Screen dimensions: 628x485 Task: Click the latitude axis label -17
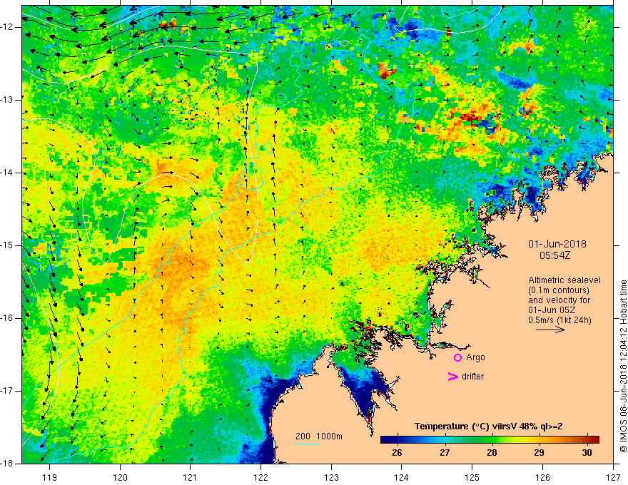click(x=7, y=391)
